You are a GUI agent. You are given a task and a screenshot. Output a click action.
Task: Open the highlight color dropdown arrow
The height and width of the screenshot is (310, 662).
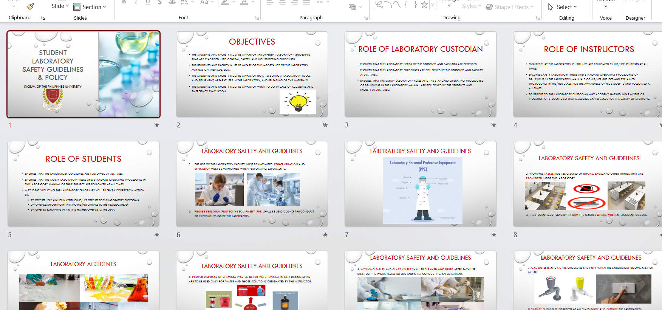pyautogui.click(x=233, y=2)
